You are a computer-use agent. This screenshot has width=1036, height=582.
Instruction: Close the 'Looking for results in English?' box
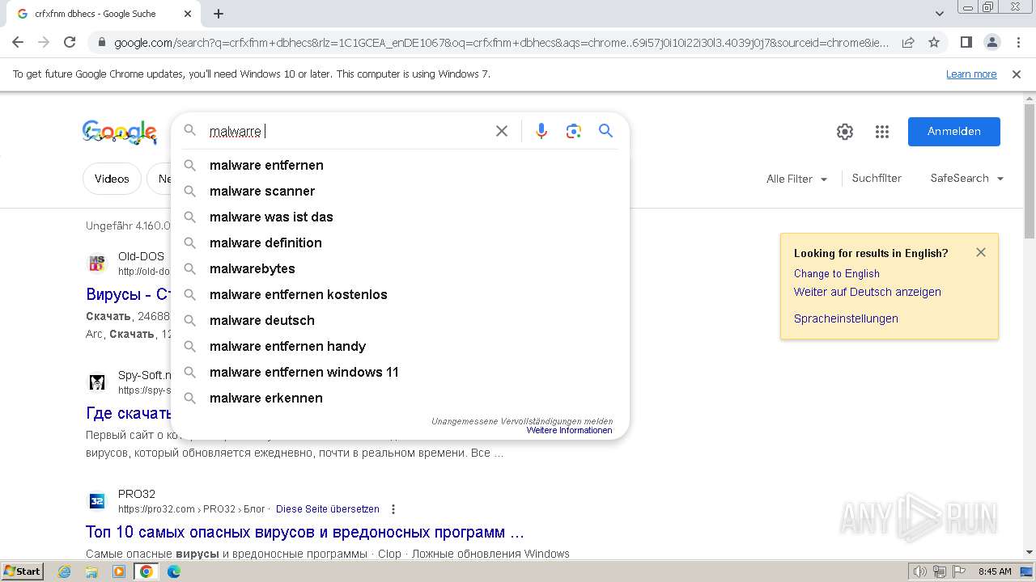[981, 252]
